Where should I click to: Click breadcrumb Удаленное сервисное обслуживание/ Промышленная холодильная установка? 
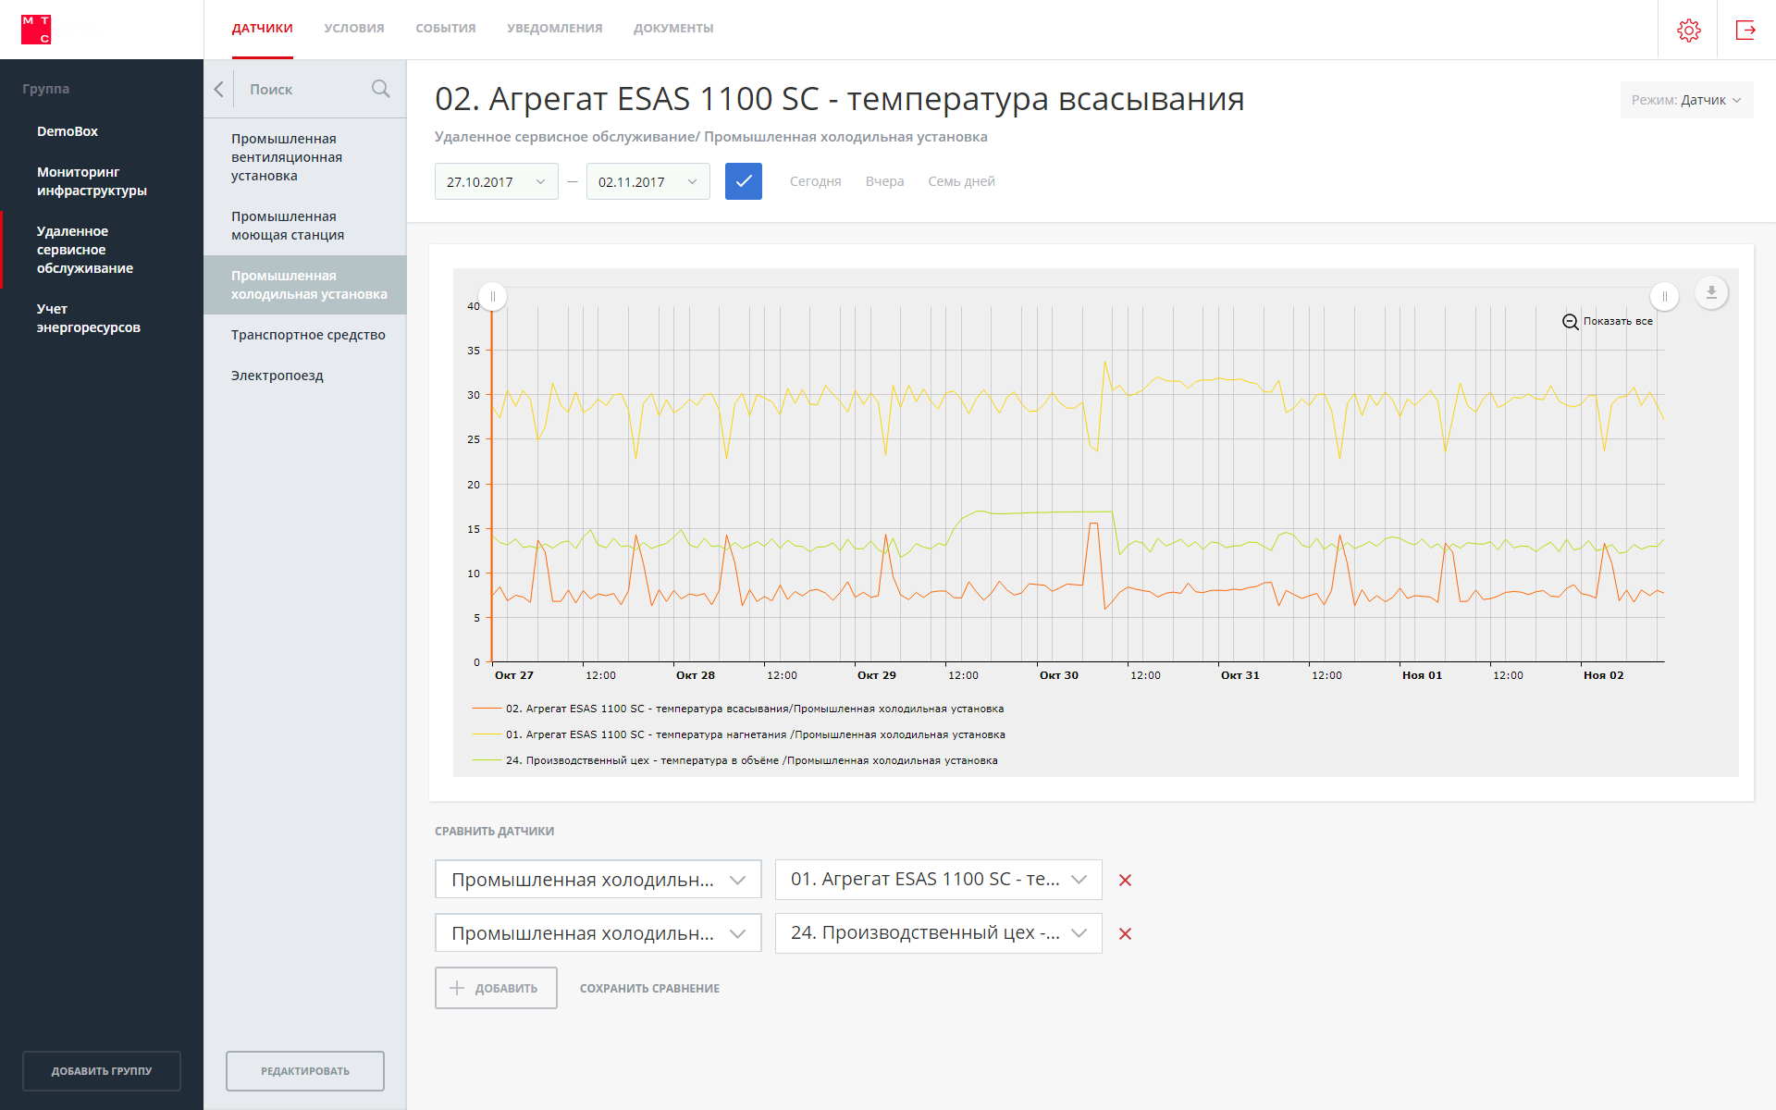pyautogui.click(x=710, y=137)
